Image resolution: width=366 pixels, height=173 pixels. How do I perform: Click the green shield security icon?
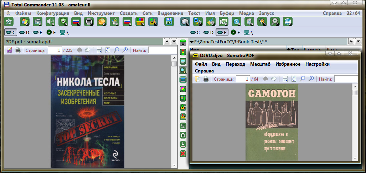(x=63, y=22)
